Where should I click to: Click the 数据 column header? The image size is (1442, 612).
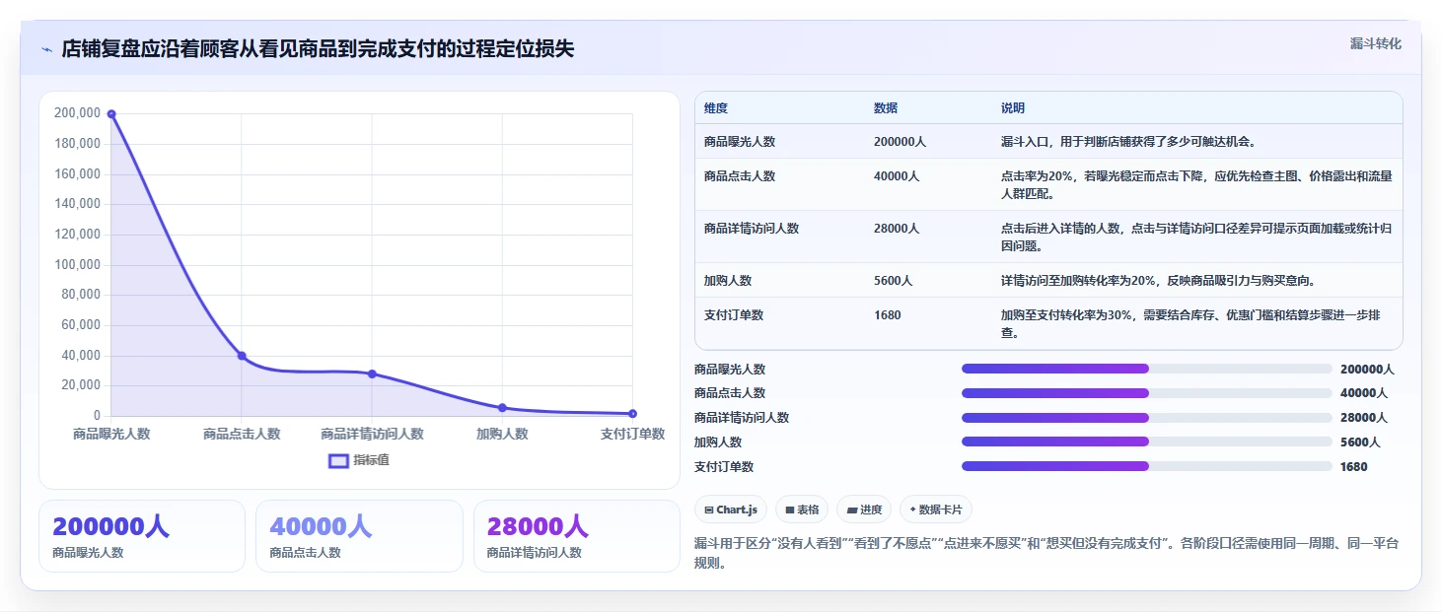(x=886, y=108)
